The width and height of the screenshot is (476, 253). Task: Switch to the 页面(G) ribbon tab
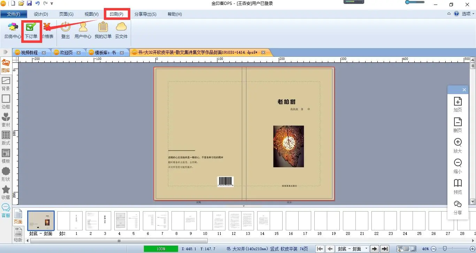(x=66, y=14)
